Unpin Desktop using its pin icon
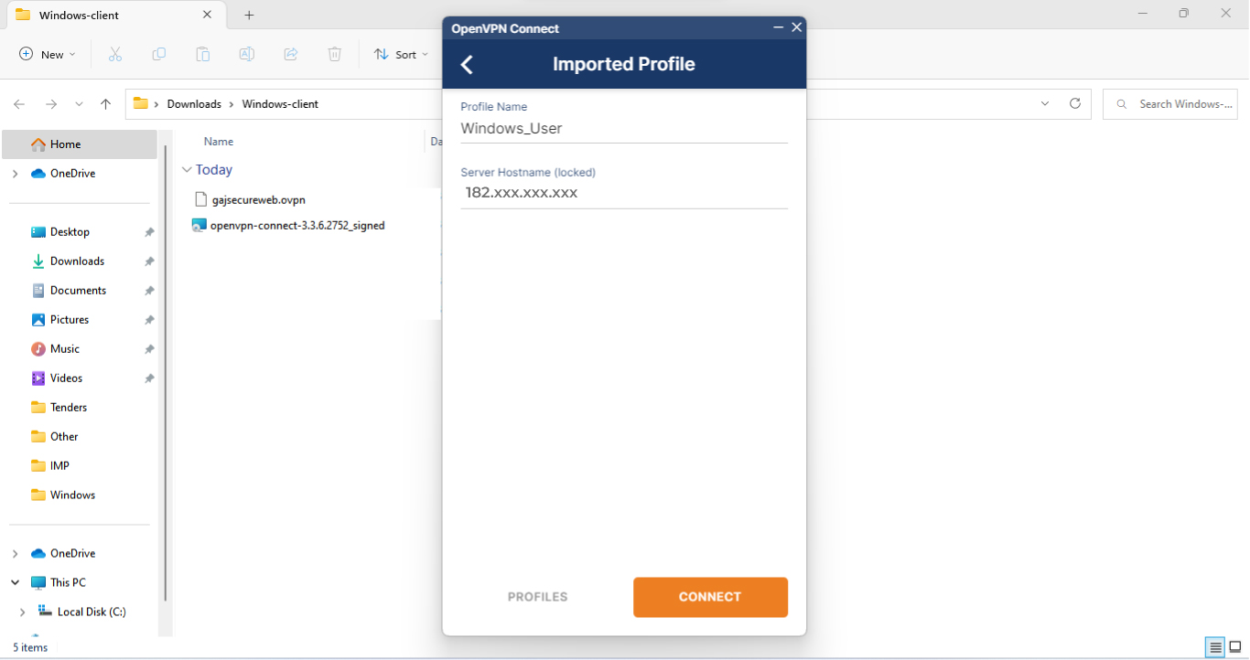This screenshot has height=660, width=1250. tap(149, 232)
